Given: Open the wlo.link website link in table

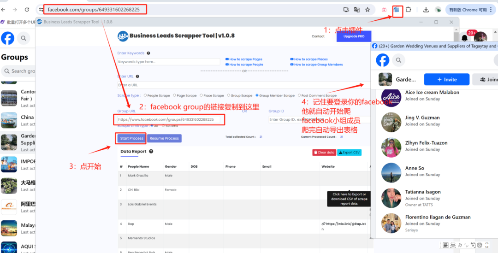Looking at the screenshot, I should 344,226.
